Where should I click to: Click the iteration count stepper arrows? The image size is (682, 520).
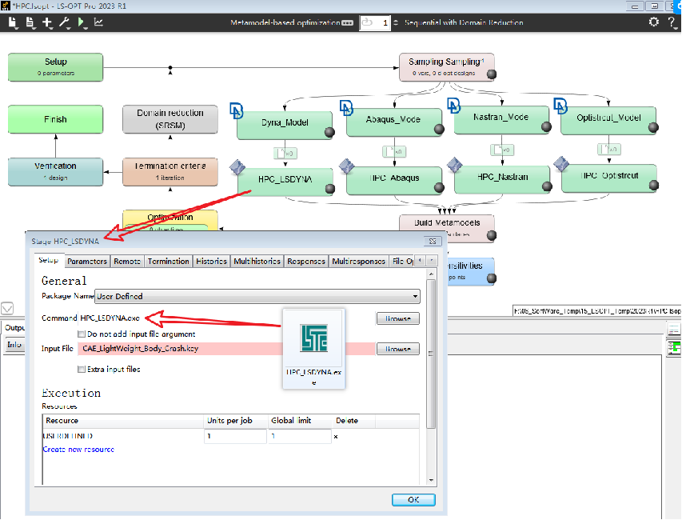(396, 22)
